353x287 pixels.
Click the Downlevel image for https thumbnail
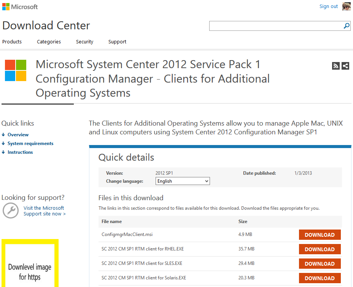(30, 263)
